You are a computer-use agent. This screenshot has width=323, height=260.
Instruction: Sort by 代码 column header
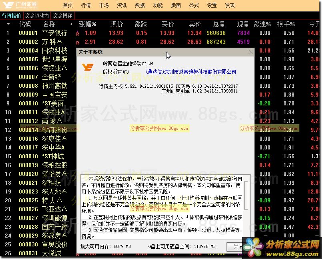click(25, 24)
